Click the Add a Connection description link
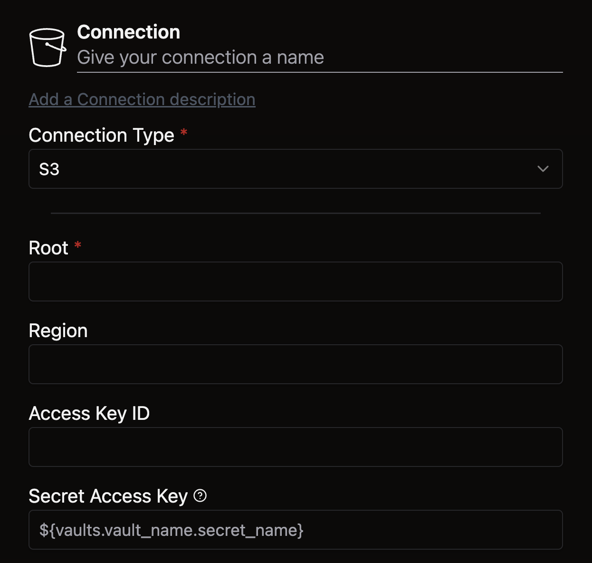This screenshot has width=592, height=563. pyautogui.click(x=142, y=99)
